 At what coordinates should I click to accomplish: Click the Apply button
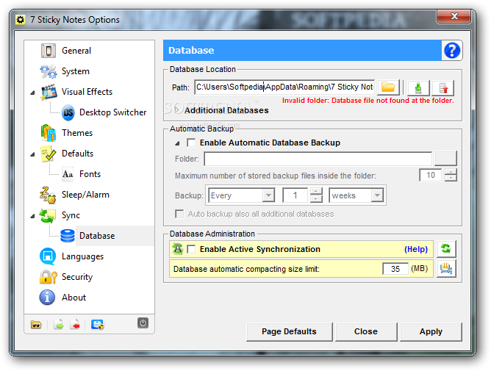[431, 331]
